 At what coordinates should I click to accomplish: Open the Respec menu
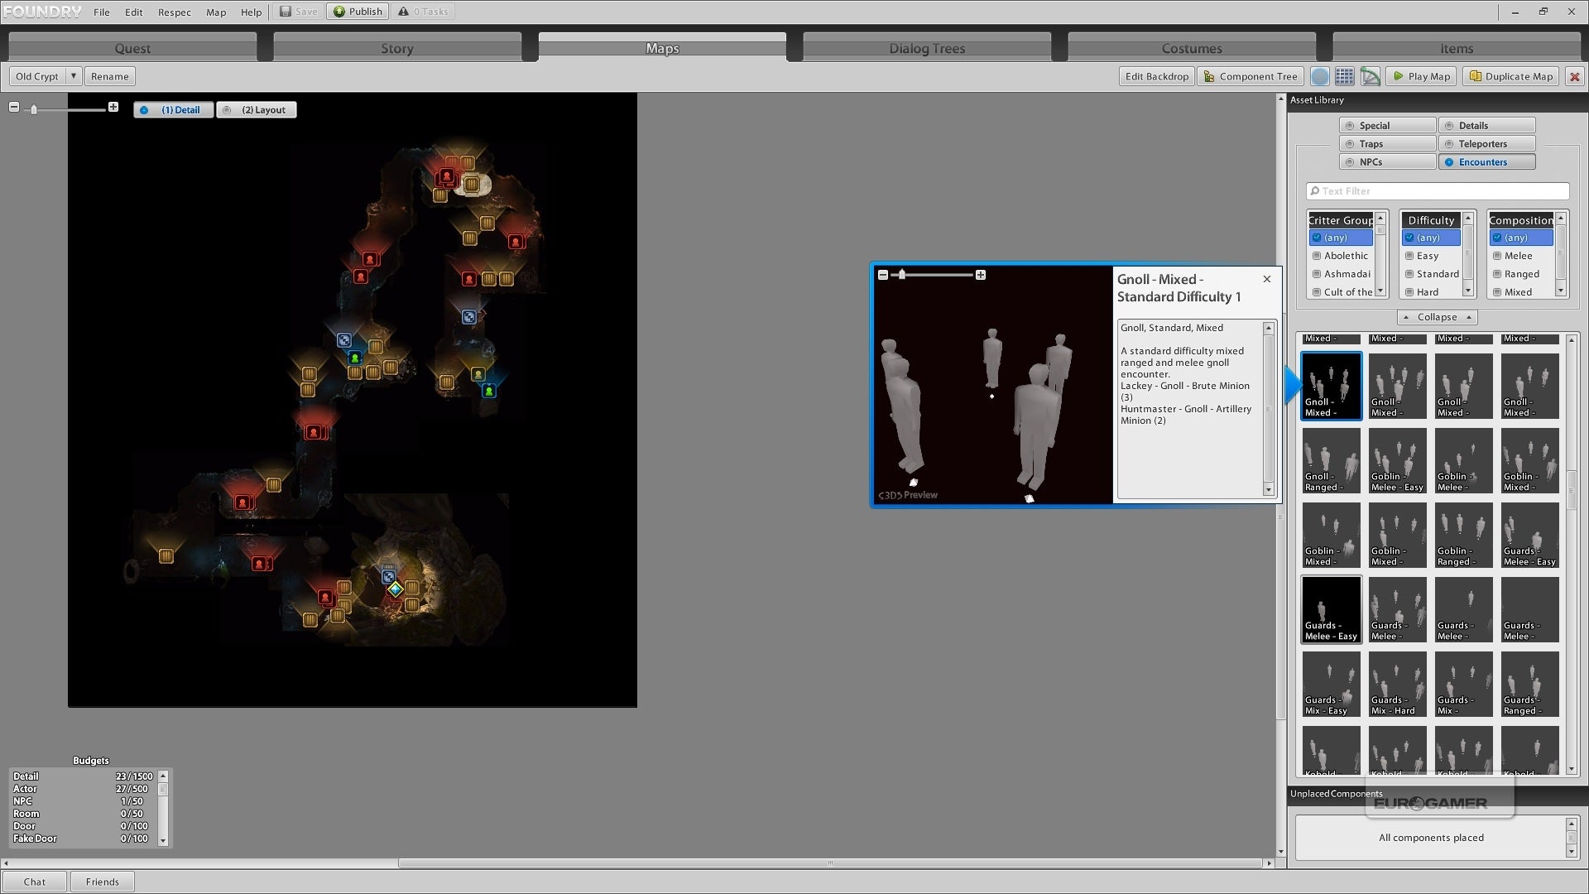point(175,12)
